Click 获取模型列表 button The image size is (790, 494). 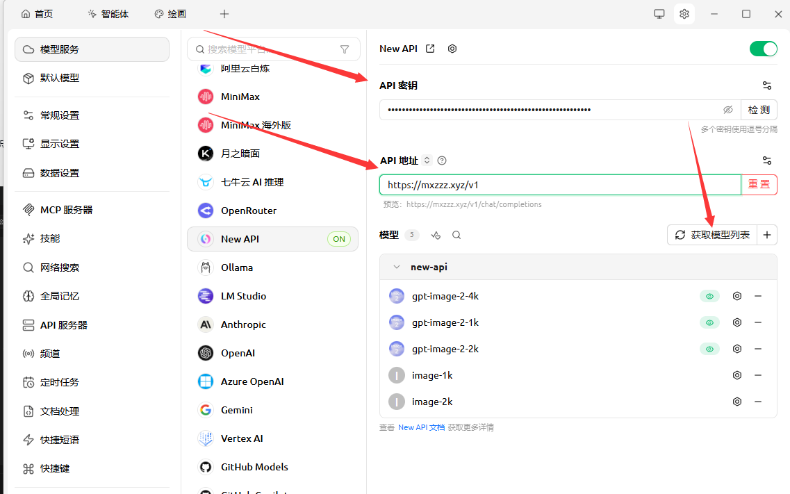pos(712,235)
